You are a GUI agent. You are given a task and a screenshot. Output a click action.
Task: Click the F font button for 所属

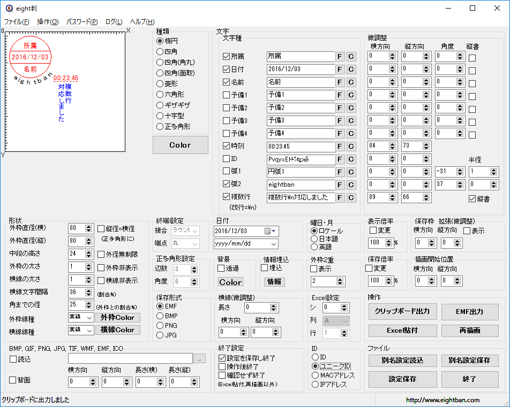click(x=340, y=57)
